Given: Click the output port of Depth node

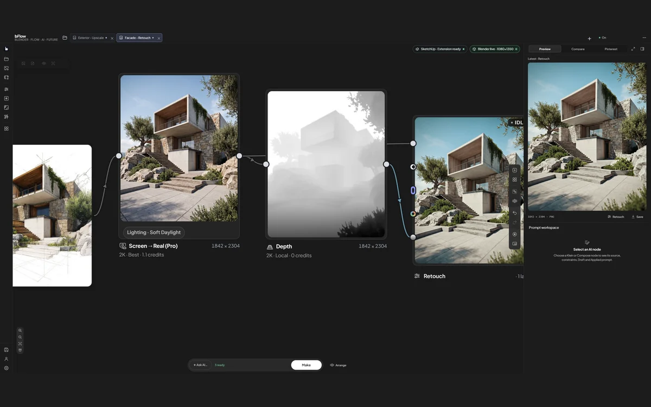Looking at the screenshot, I should (386, 164).
